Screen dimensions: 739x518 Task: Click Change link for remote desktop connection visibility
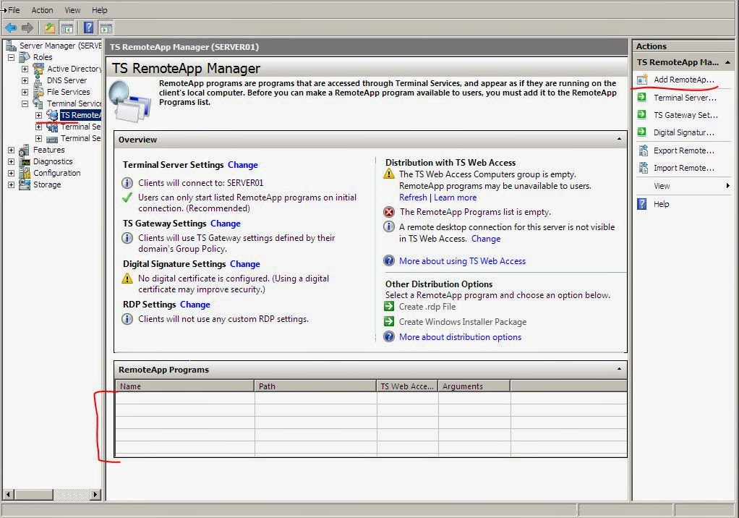coord(486,239)
